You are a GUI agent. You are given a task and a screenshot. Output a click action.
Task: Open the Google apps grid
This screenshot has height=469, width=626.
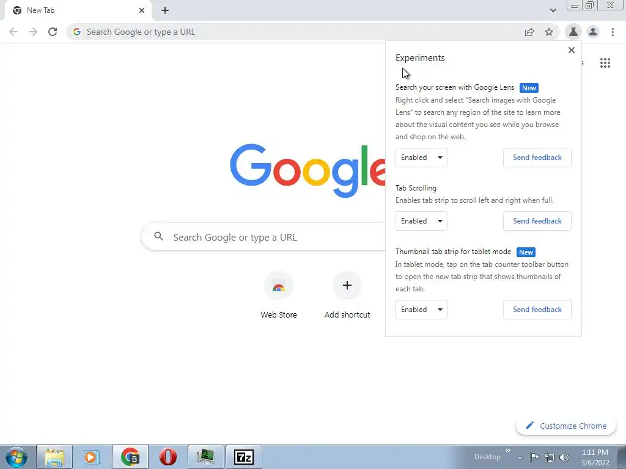605,63
